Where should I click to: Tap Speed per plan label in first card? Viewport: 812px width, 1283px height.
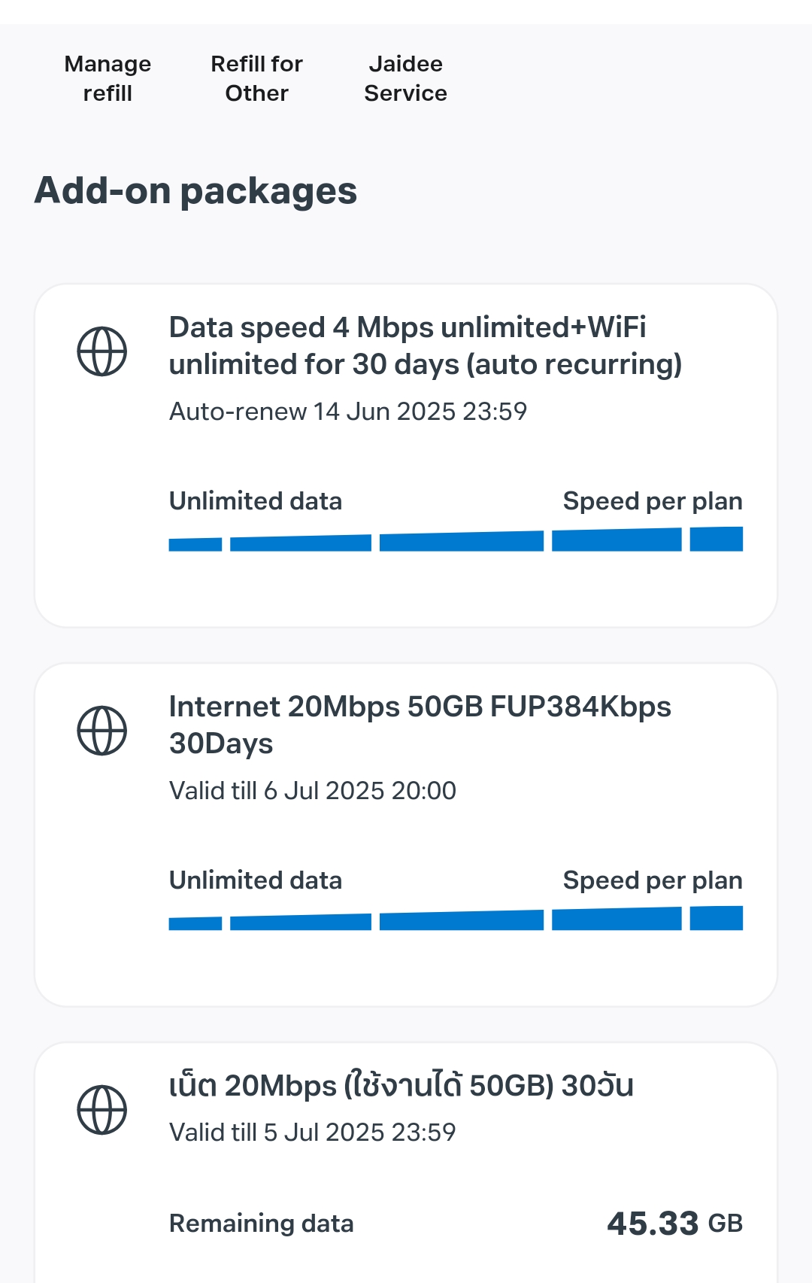pos(653,501)
